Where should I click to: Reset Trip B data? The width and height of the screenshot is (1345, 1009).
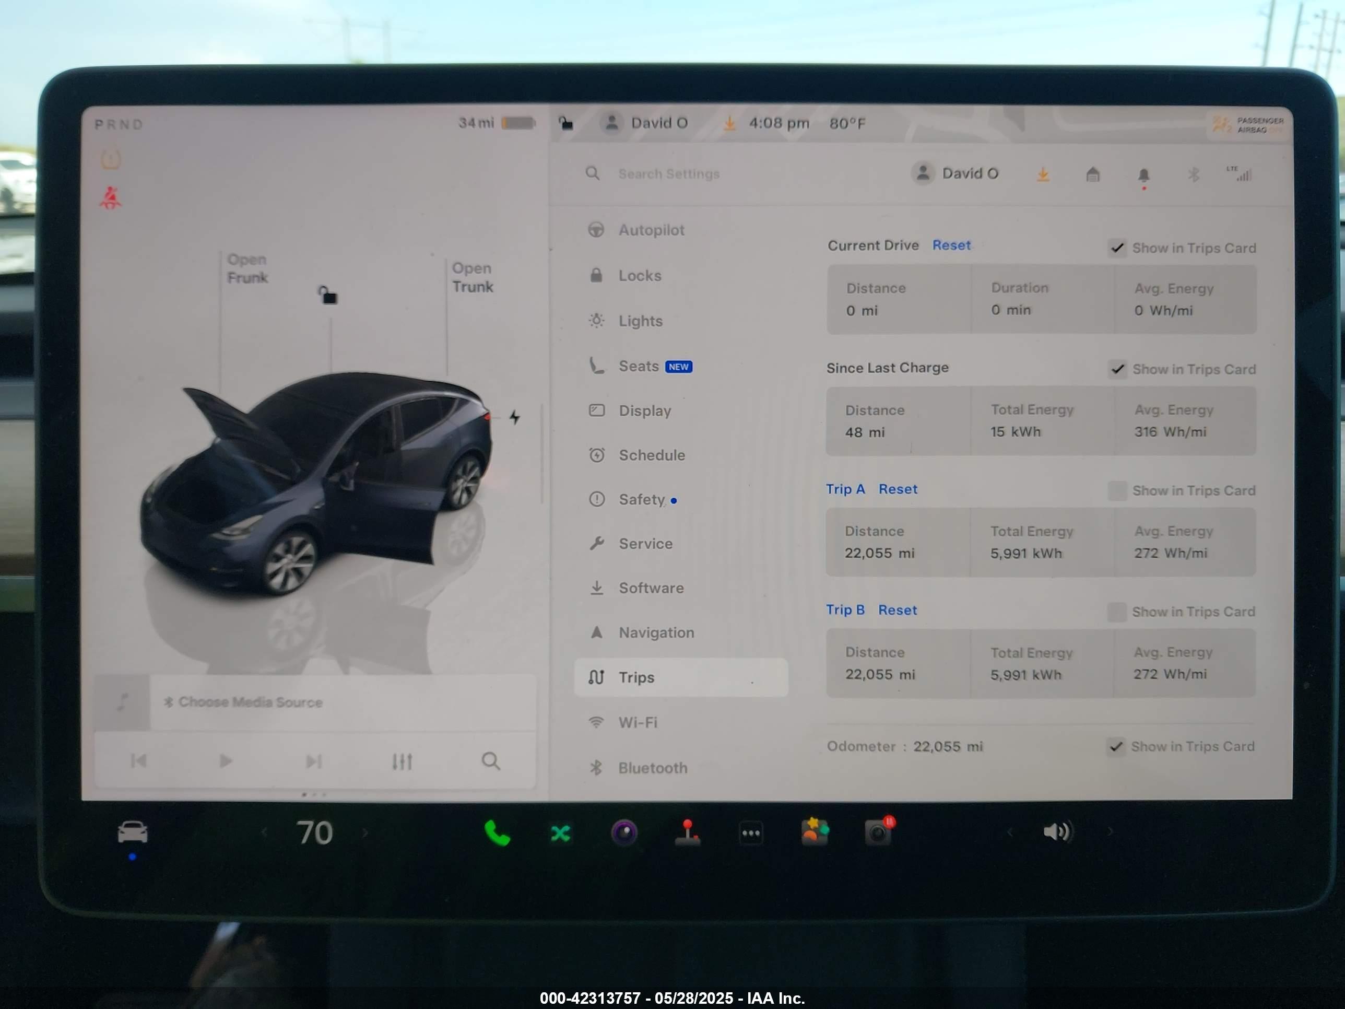click(x=898, y=610)
